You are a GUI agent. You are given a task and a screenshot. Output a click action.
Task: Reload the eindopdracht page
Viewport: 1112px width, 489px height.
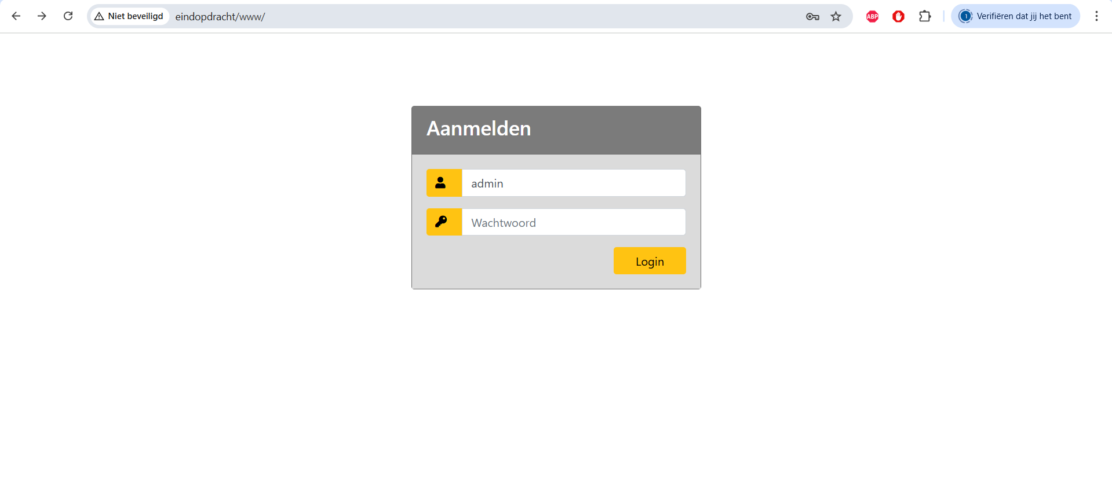68,16
